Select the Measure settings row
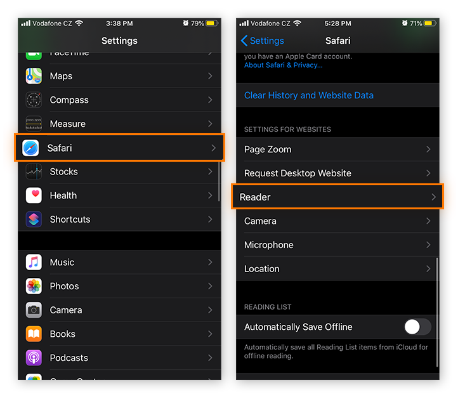 [119, 124]
